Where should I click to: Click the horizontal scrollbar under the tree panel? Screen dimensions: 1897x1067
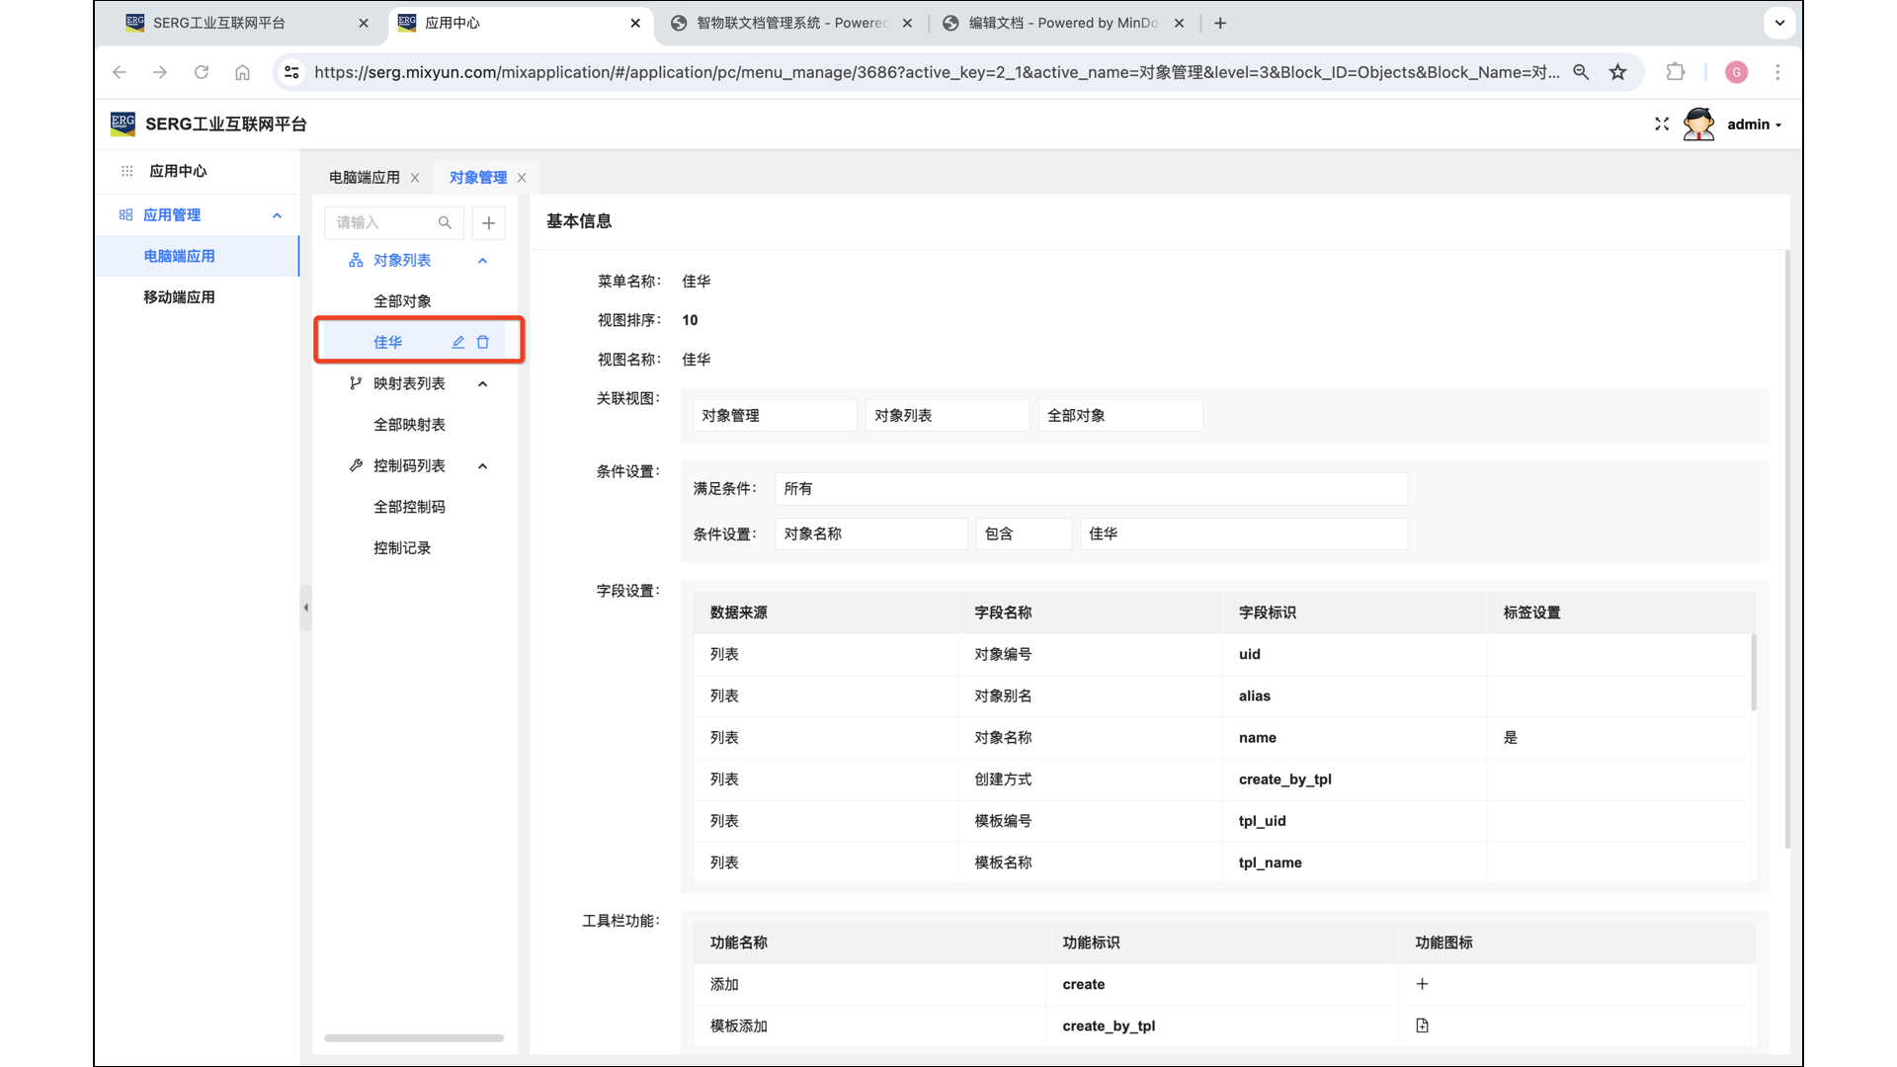coord(414,1038)
